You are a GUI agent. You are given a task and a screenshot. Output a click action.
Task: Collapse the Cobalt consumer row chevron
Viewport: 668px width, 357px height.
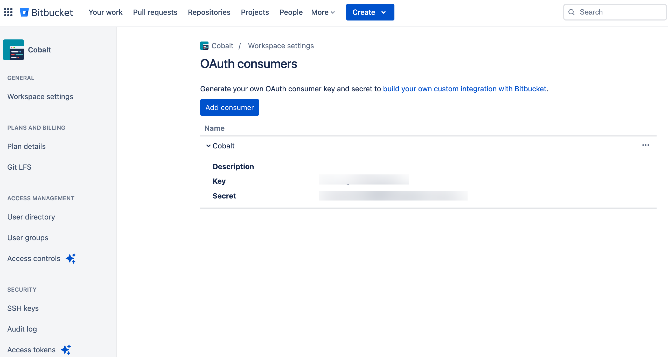coord(208,146)
